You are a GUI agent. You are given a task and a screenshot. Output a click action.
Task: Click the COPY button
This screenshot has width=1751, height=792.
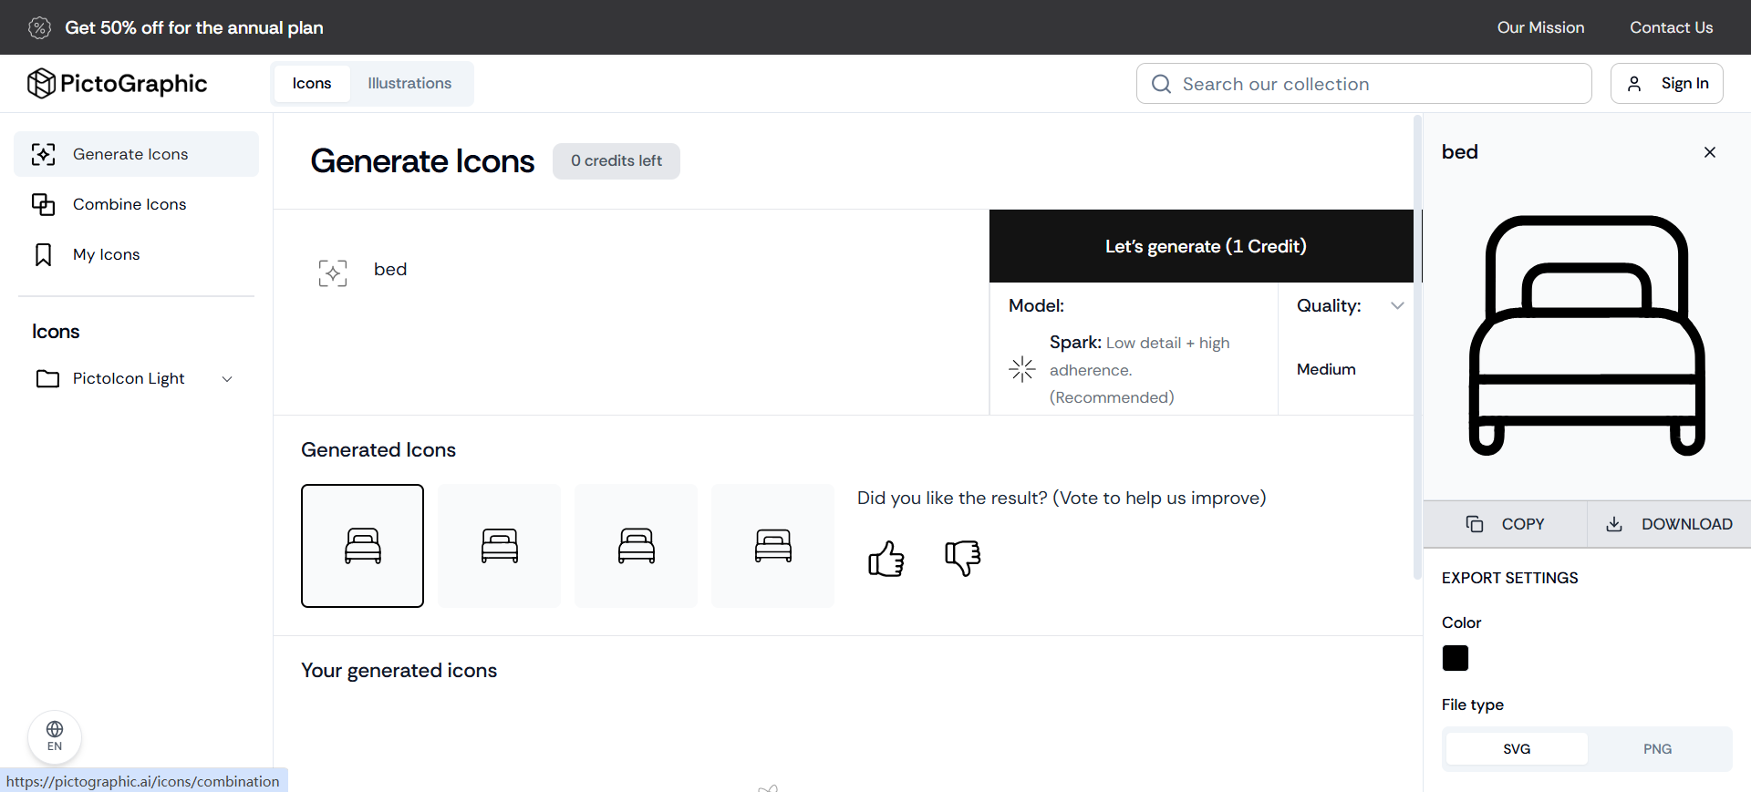(x=1505, y=524)
